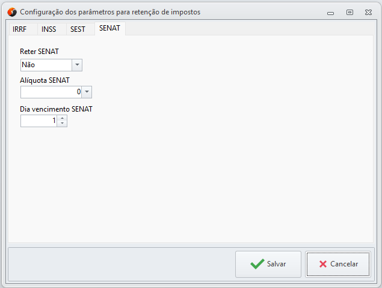The image size is (382, 288).
Task: Maximize the configuration window
Action: click(350, 11)
